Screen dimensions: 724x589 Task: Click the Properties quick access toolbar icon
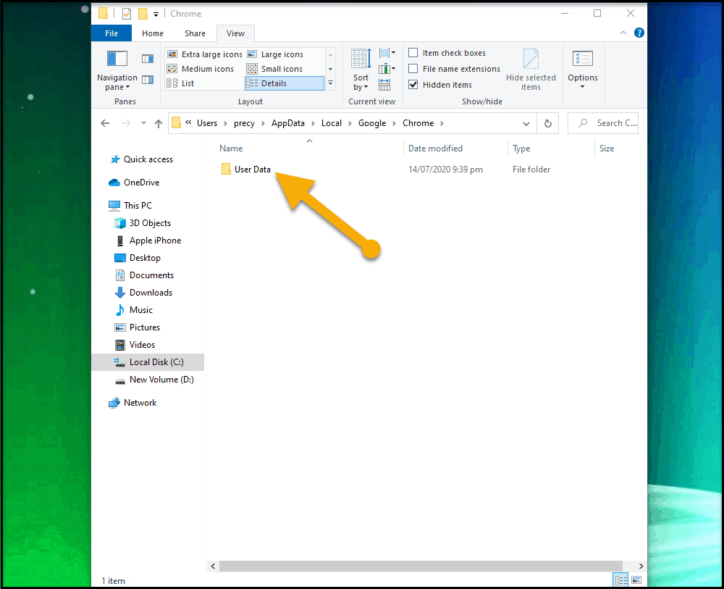coord(127,14)
